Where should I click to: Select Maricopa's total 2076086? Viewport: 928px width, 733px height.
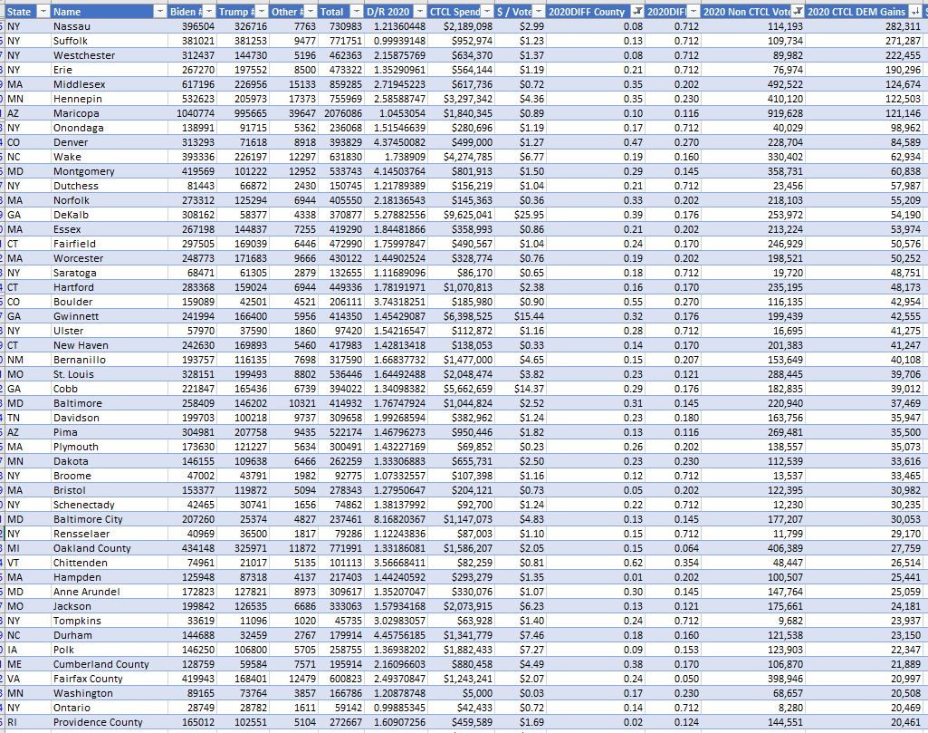pyautogui.click(x=341, y=113)
